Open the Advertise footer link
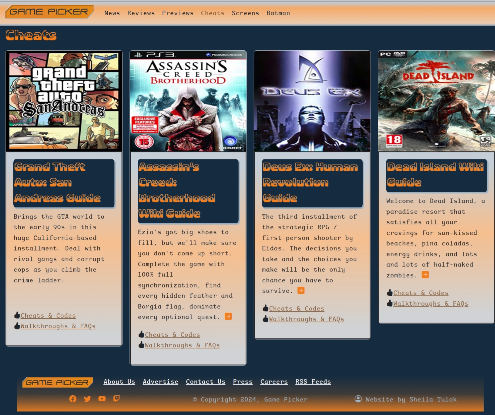The image size is (495, 415). pyautogui.click(x=160, y=382)
